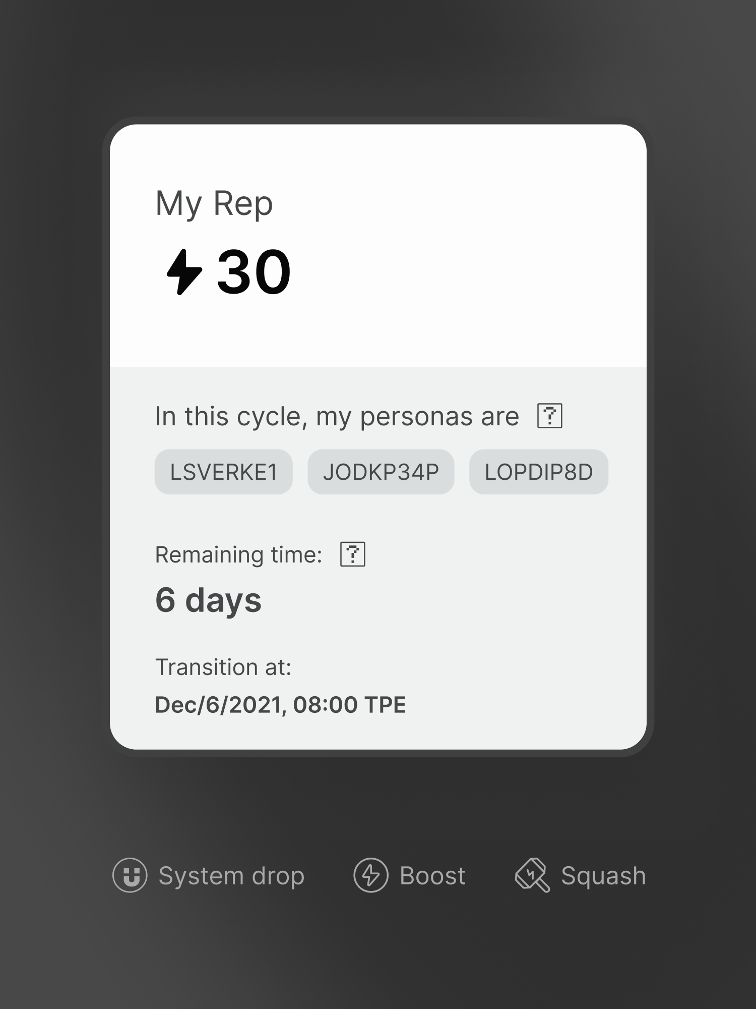Click the System drop smiley icon

[130, 875]
